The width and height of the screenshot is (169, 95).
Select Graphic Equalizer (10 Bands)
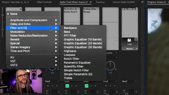pyautogui.click(x=83, y=40)
